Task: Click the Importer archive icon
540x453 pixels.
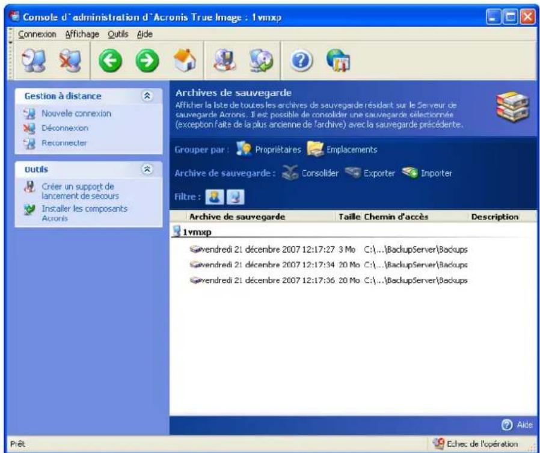Action: click(x=410, y=173)
